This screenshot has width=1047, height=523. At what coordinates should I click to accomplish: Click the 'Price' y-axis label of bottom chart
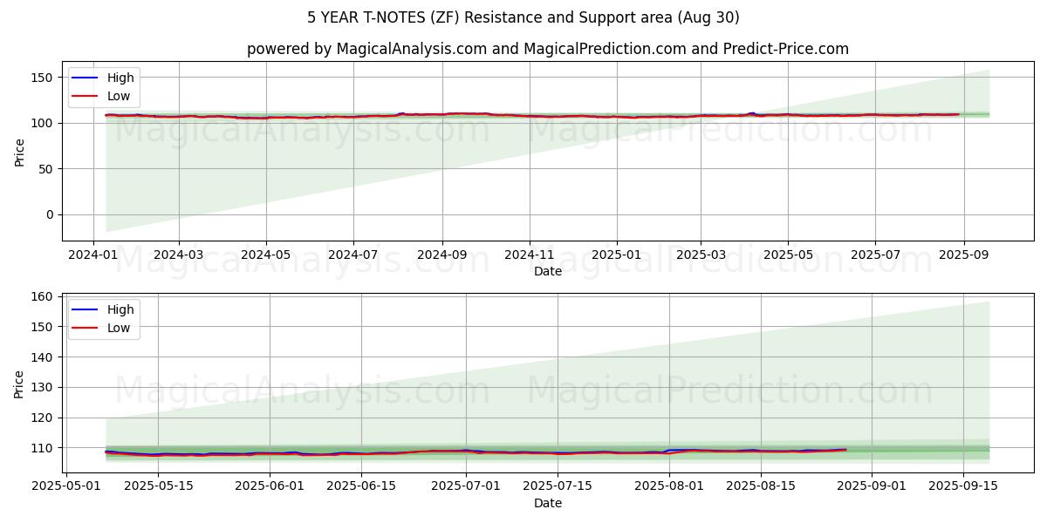coord(19,383)
